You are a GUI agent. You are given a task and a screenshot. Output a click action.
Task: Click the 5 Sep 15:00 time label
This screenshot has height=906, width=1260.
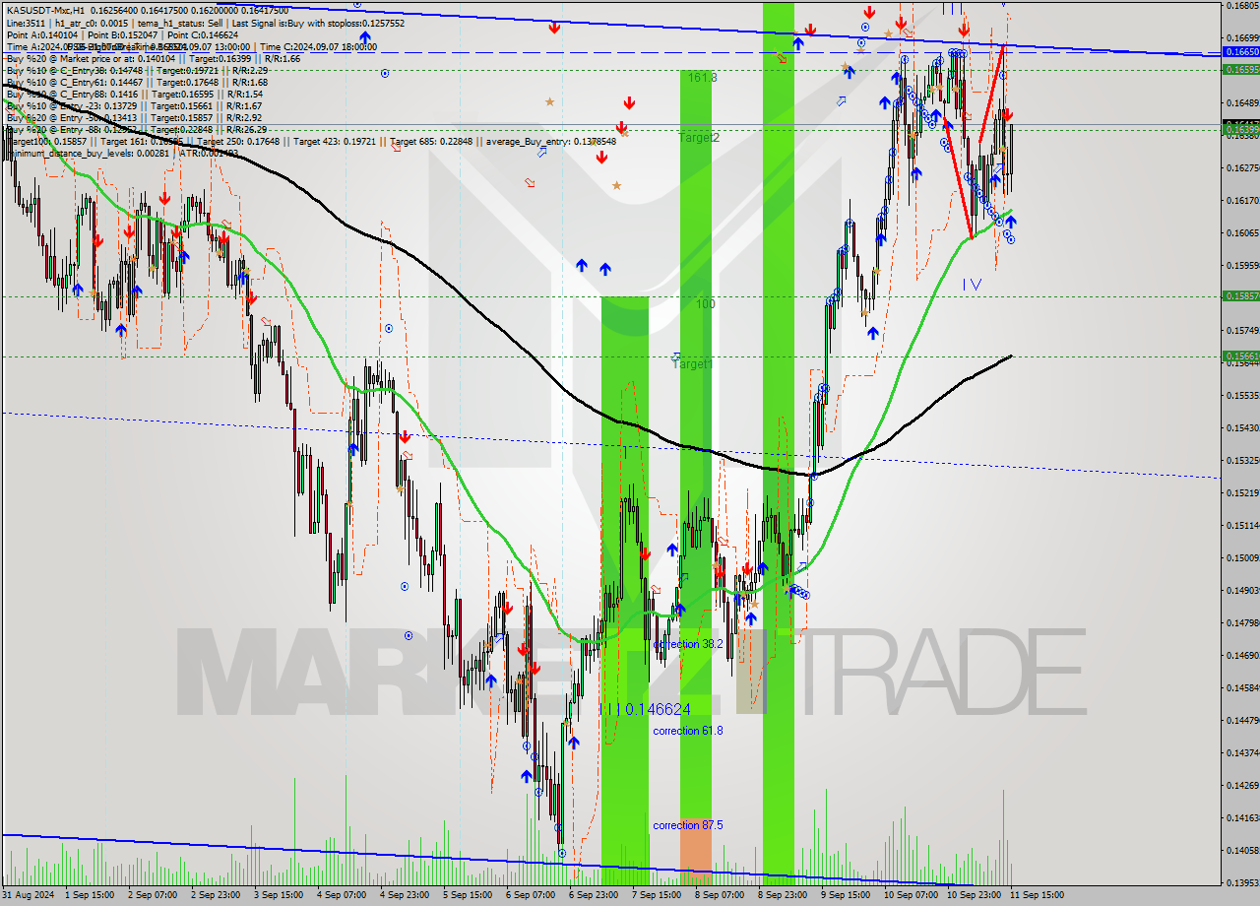[x=469, y=895]
